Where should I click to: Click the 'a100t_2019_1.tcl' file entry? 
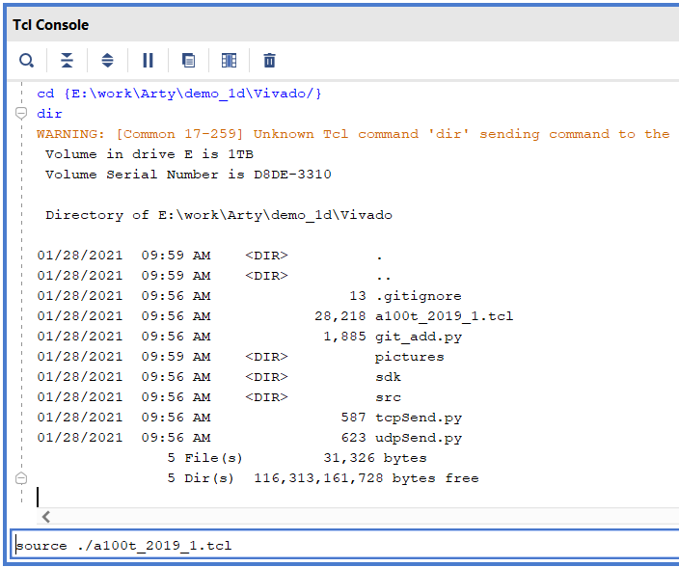click(x=445, y=316)
